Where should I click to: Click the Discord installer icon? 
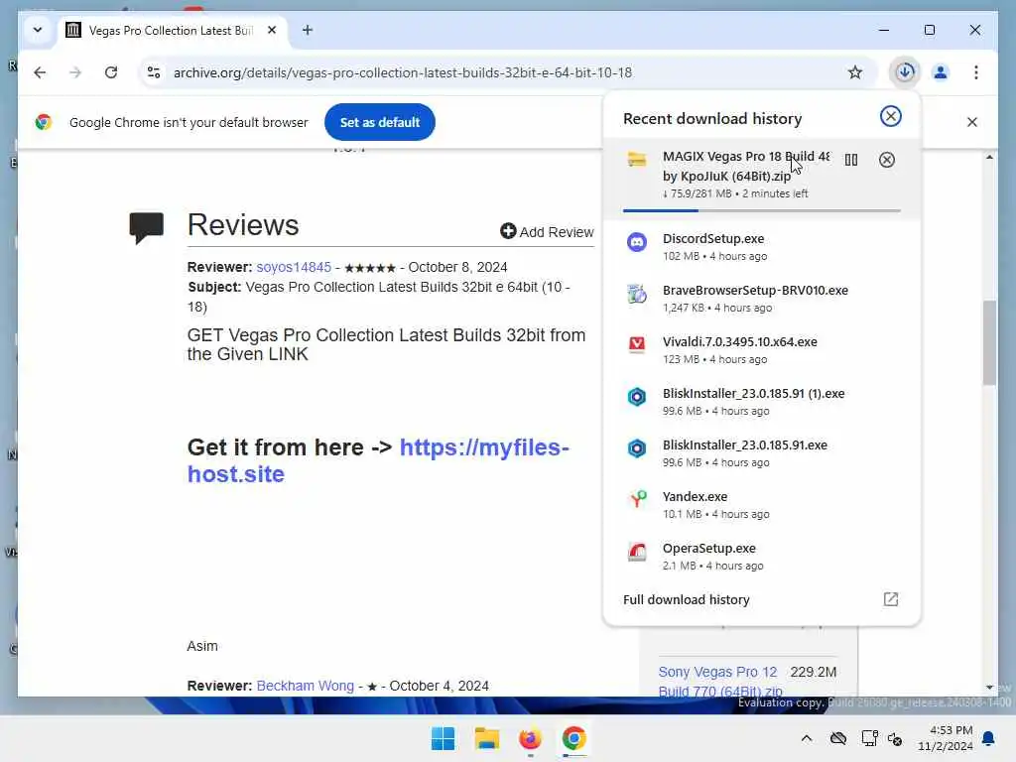pyautogui.click(x=637, y=242)
